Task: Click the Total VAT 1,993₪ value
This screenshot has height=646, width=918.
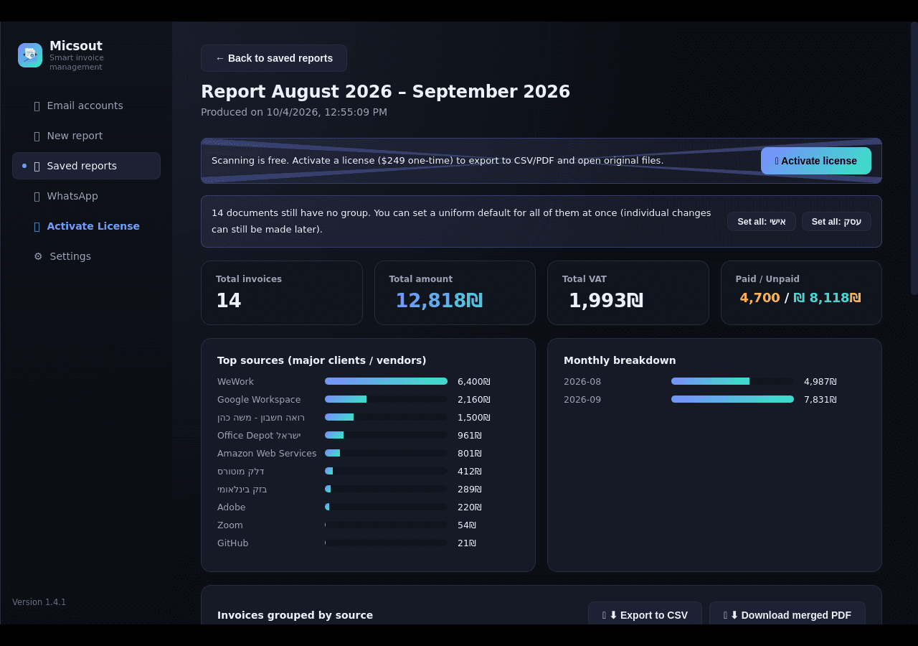Action: coord(606,301)
